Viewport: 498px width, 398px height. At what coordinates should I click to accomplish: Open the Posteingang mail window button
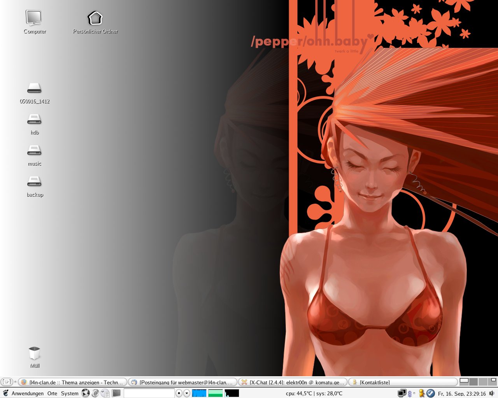tap(183, 382)
